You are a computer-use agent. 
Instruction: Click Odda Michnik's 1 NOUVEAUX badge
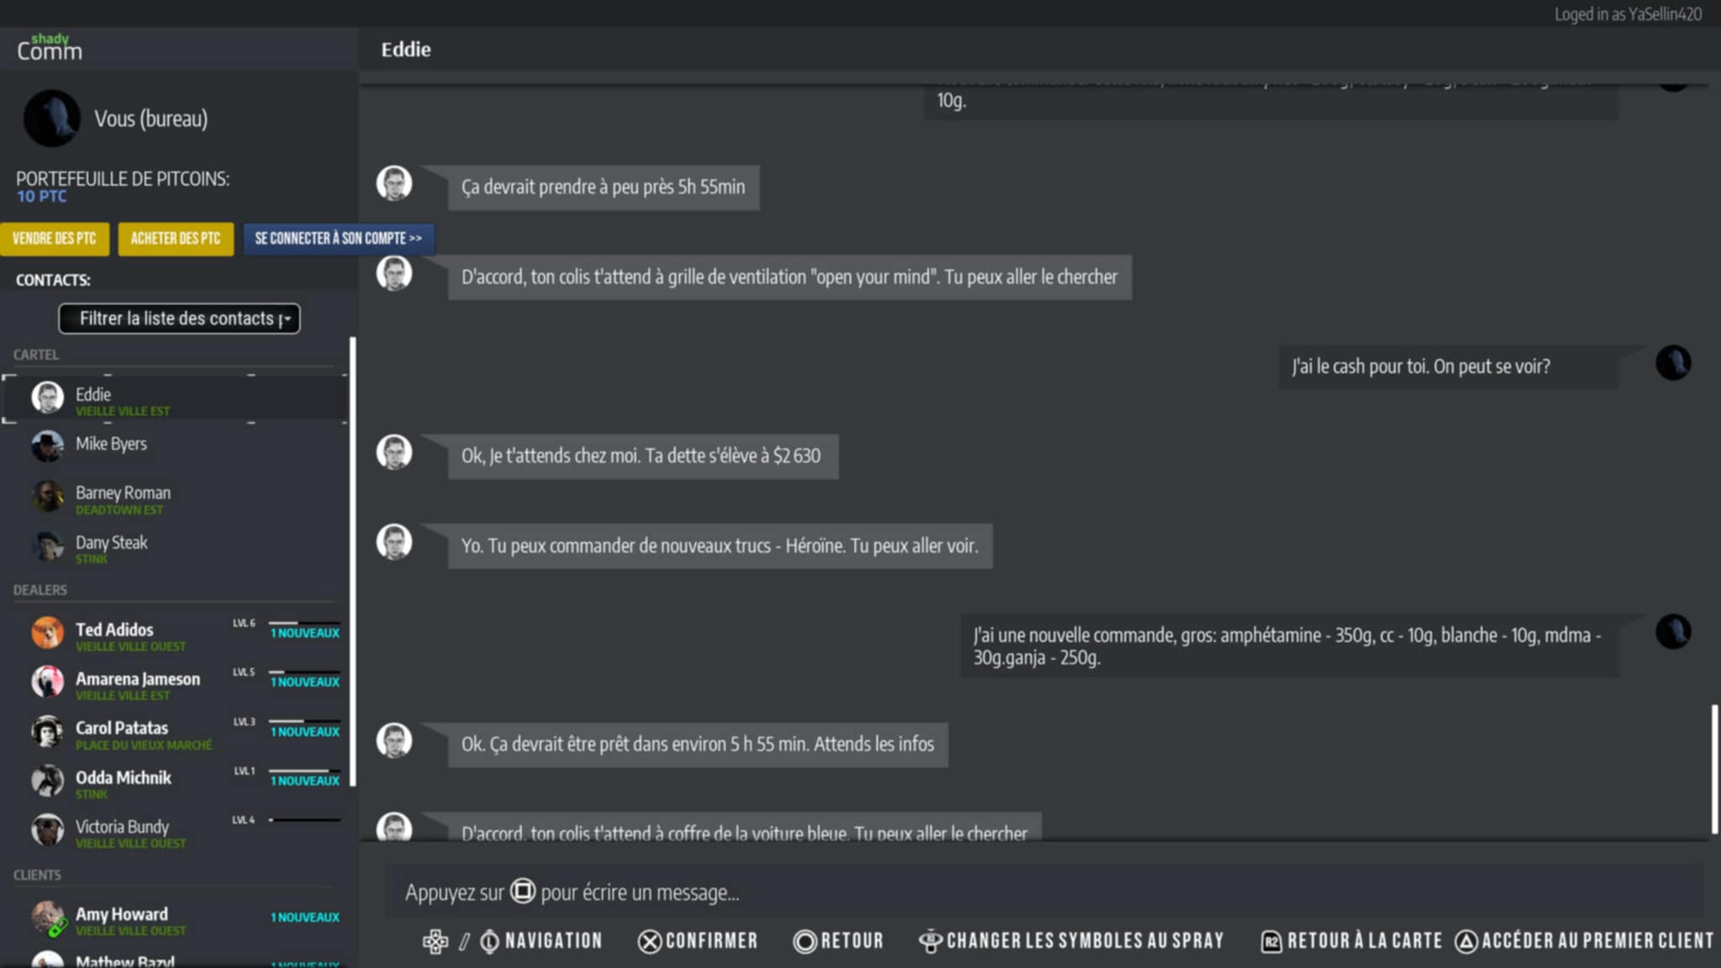[304, 781]
